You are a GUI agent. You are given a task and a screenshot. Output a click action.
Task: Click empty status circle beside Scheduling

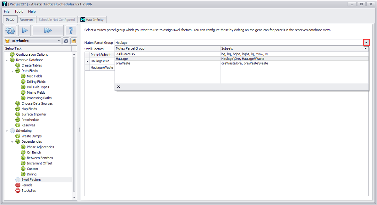pos(12,131)
